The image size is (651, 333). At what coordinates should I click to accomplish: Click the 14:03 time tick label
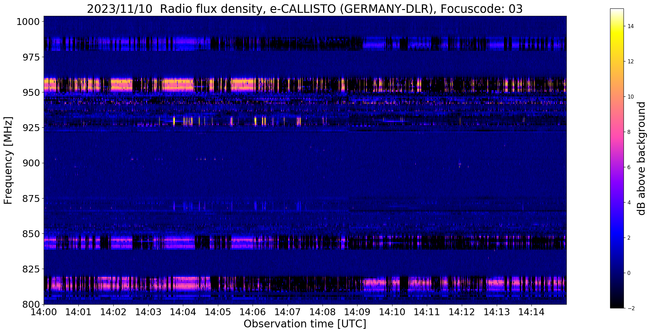(x=148, y=312)
